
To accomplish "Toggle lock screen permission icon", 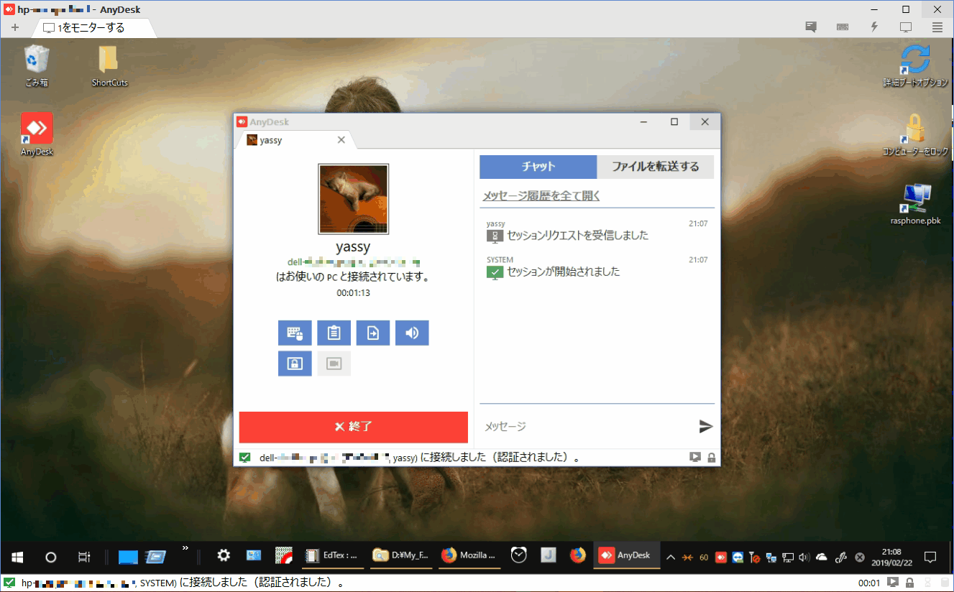I will (x=295, y=364).
